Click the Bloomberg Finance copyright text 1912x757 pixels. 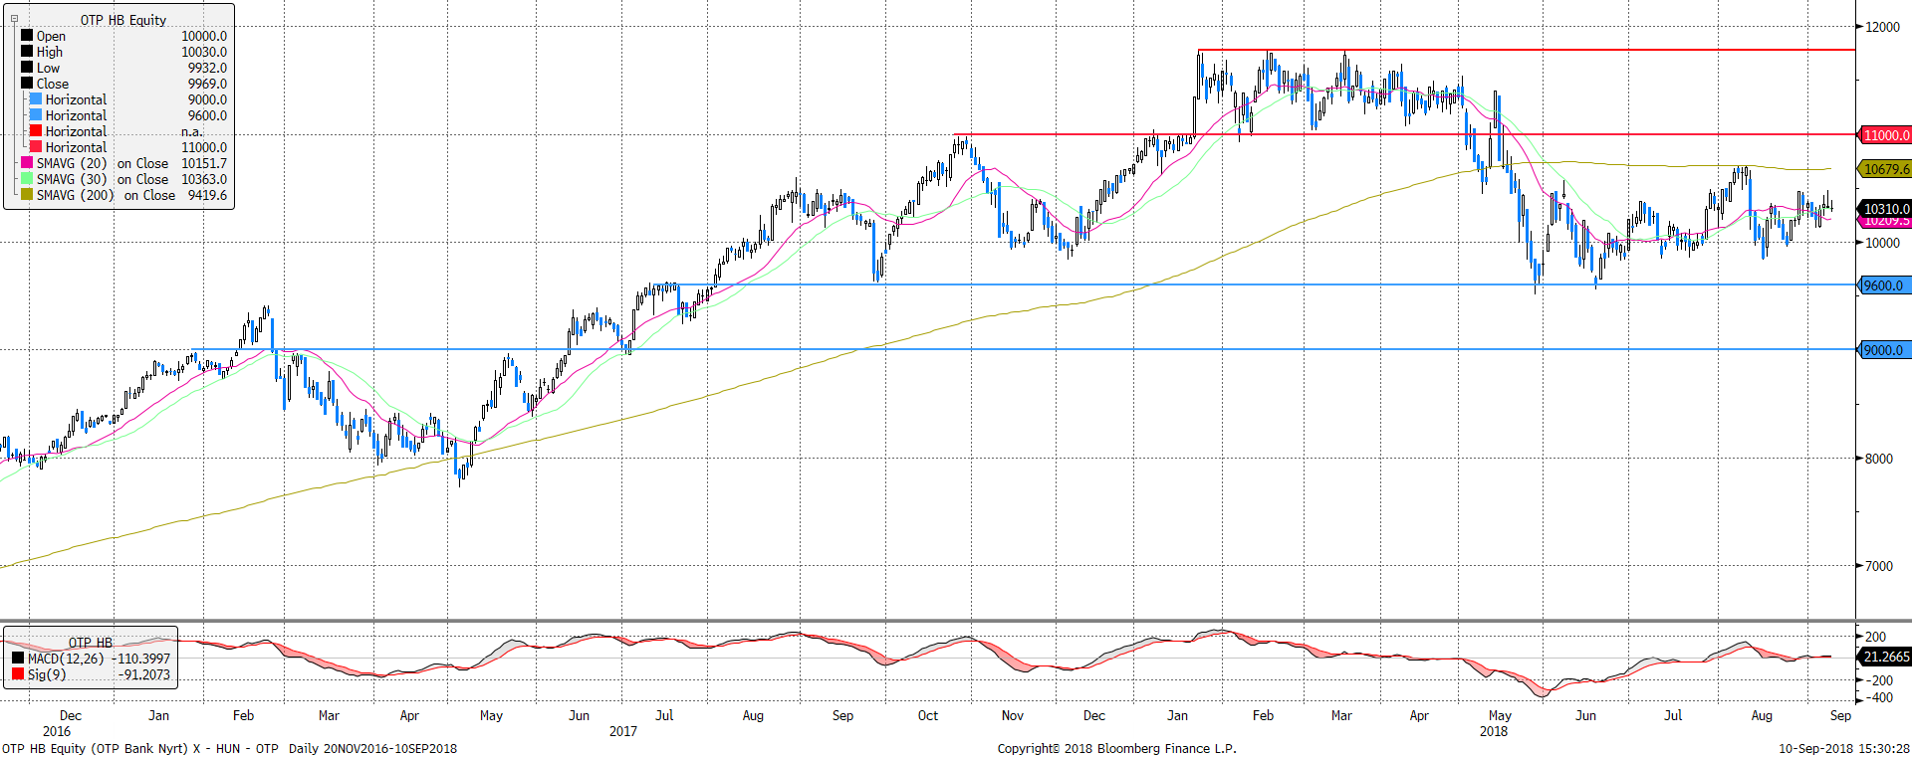pos(1117,748)
